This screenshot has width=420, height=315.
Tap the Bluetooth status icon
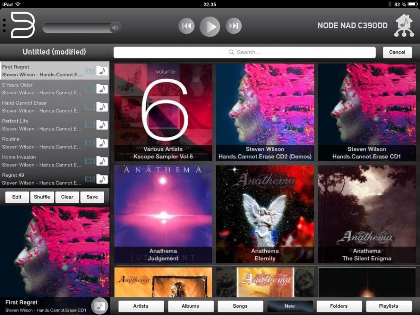[x=390, y=4]
